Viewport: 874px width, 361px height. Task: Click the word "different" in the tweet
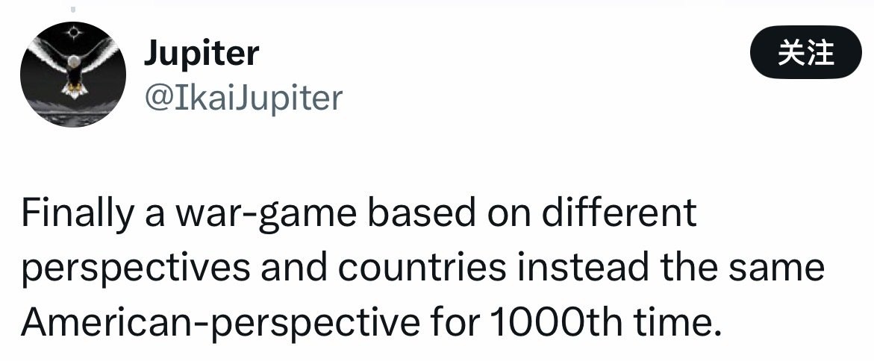pos(624,216)
